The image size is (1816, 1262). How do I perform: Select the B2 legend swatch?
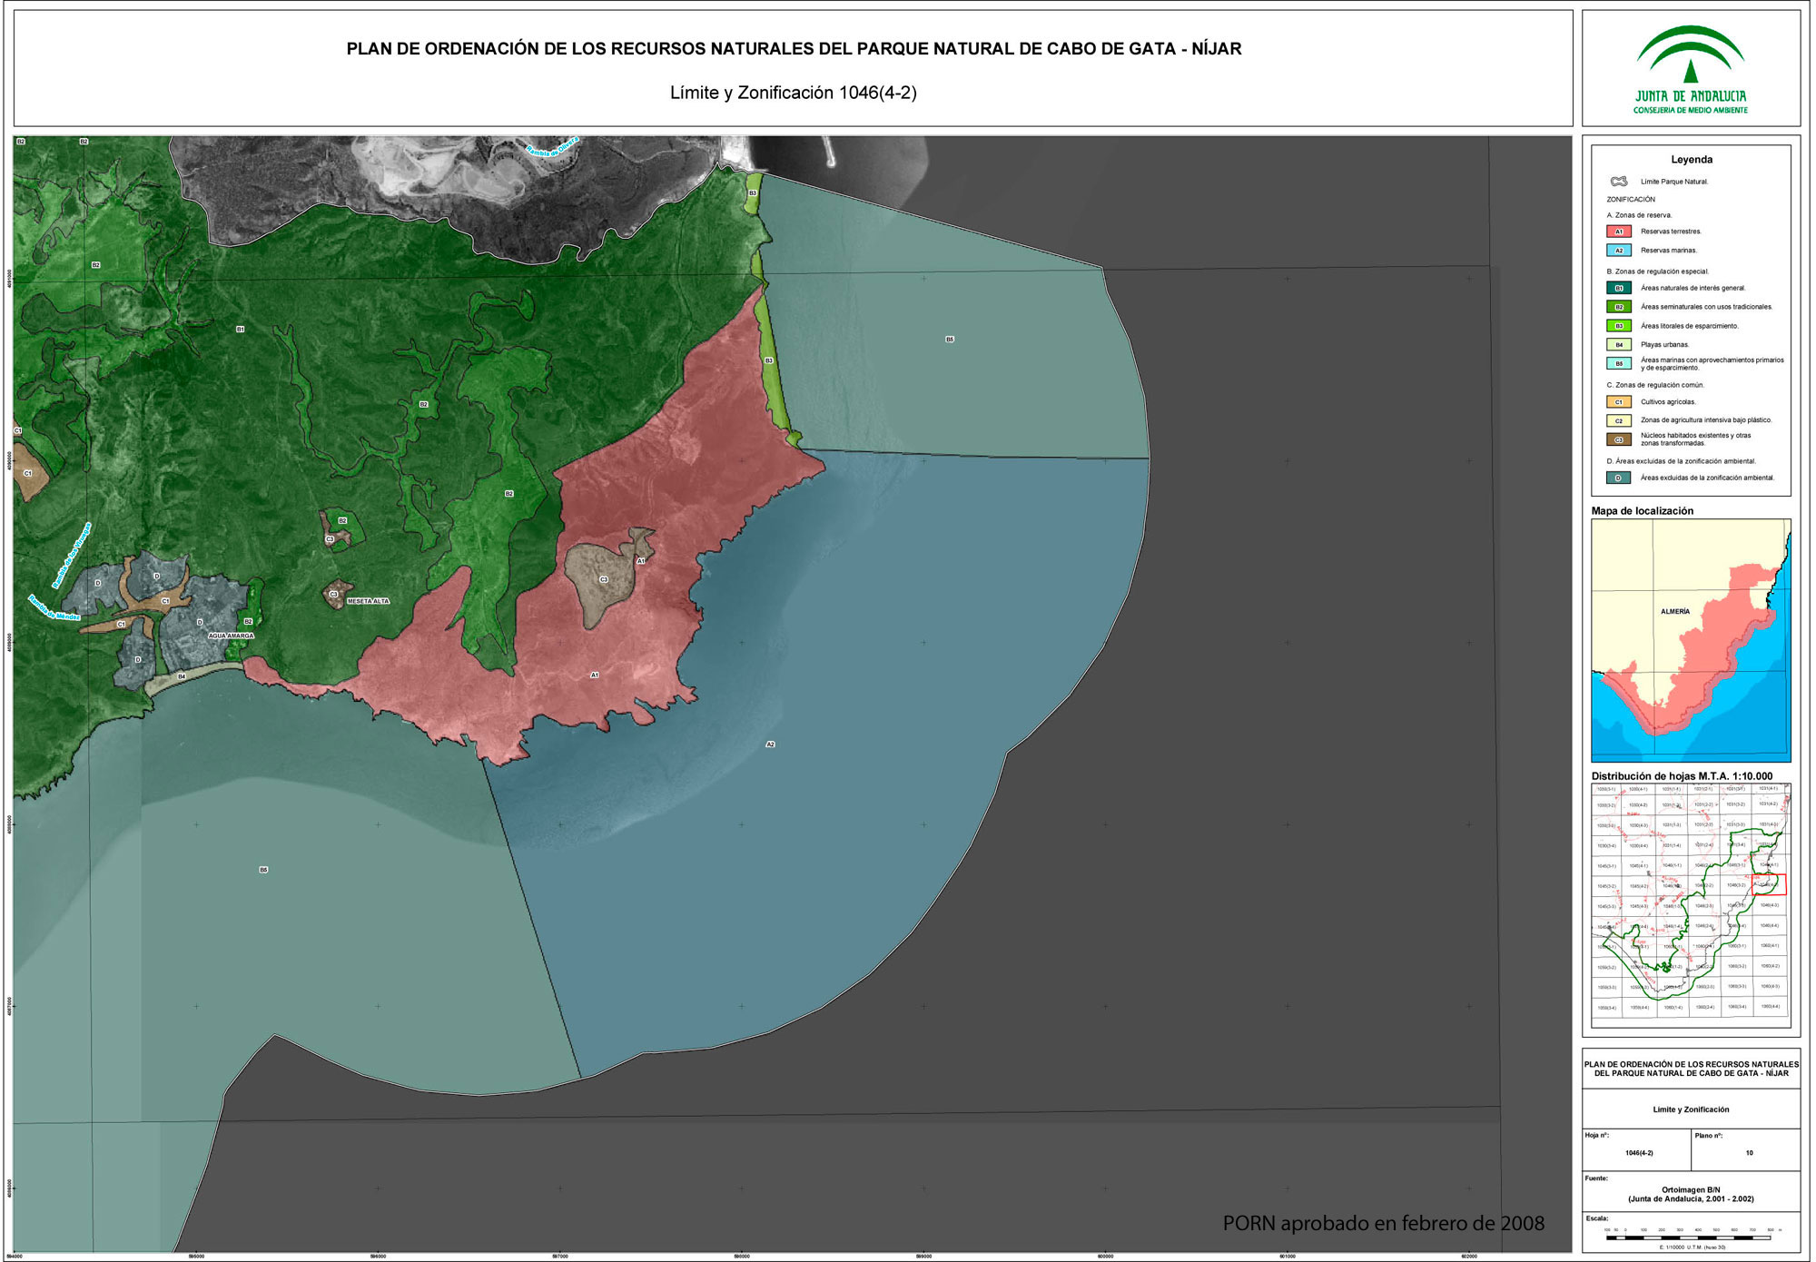1619,307
